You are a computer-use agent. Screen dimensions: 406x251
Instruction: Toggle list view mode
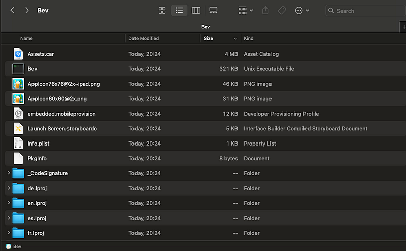click(x=179, y=10)
